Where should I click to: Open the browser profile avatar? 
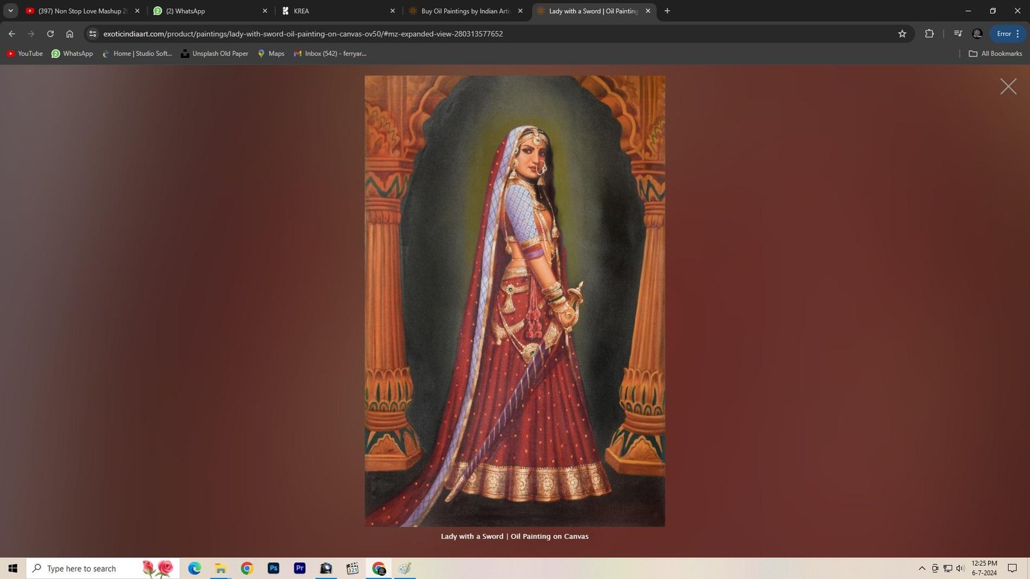(977, 33)
